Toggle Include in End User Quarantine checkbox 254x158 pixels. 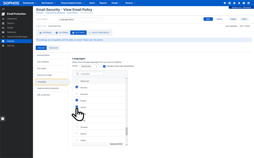[x=104, y=66]
